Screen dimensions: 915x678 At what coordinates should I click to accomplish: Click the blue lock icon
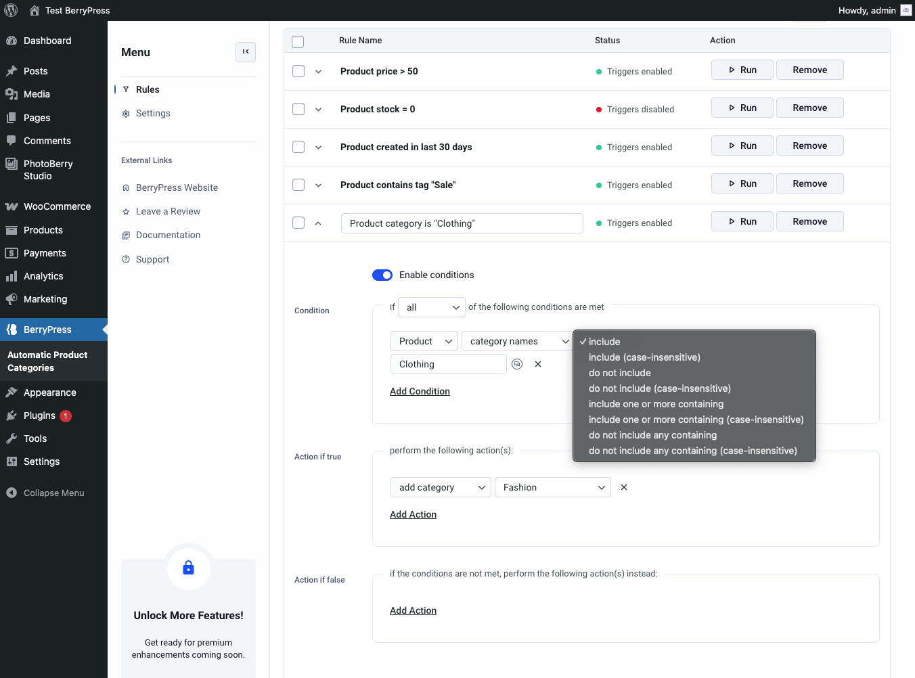point(189,568)
